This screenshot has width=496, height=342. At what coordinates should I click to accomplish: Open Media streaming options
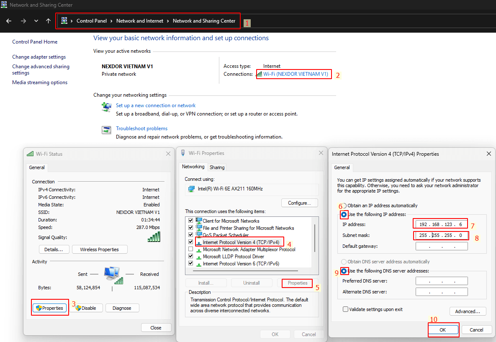click(x=39, y=82)
